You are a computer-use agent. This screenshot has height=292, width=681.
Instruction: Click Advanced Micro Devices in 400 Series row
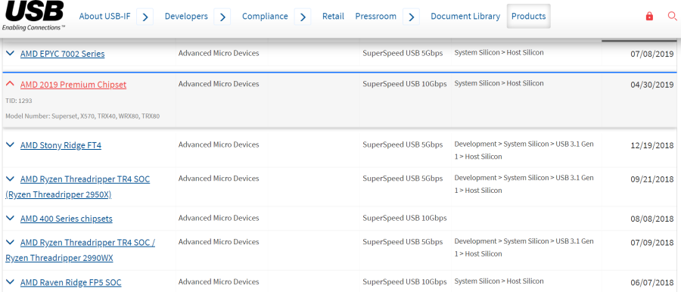219,218
